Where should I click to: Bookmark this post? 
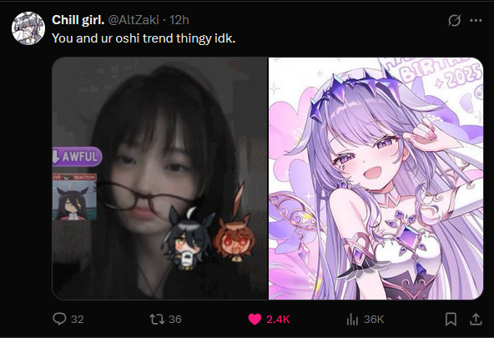451,319
